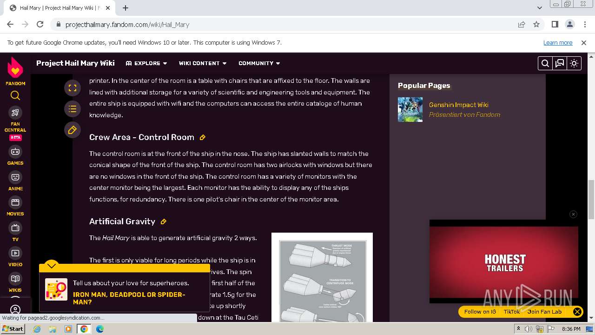Open Video category
This screenshot has width=595, height=335.
[15, 257]
